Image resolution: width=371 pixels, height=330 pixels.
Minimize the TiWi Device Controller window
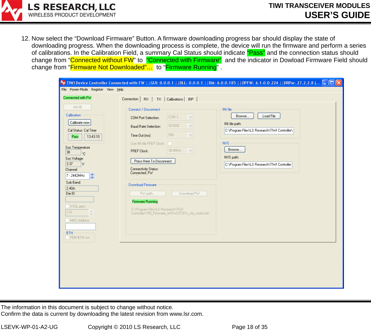click(x=325, y=83)
